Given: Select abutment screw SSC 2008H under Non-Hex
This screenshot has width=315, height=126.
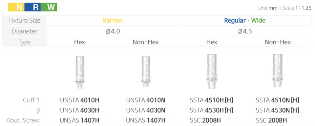Looking at the screenshot, I should tap(271, 120).
